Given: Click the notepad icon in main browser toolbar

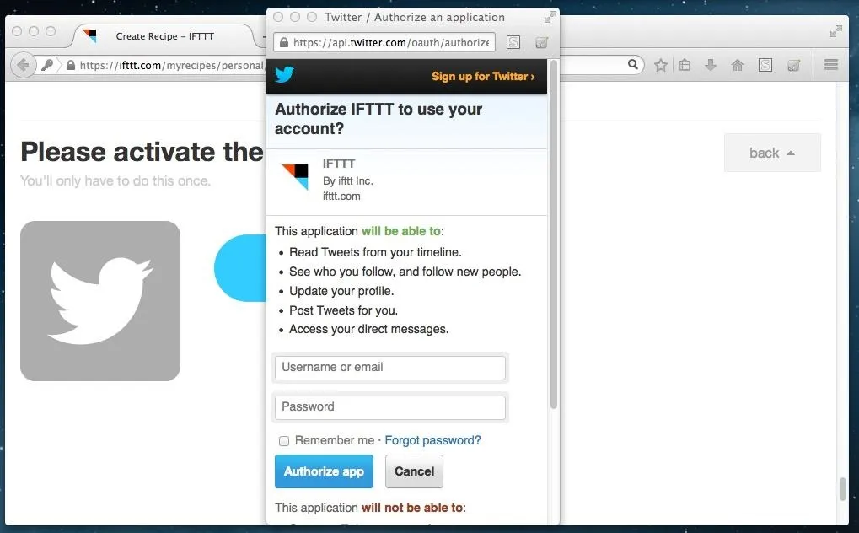Looking at the screenshot, I should pyautogui.click(x=793, y=65).
